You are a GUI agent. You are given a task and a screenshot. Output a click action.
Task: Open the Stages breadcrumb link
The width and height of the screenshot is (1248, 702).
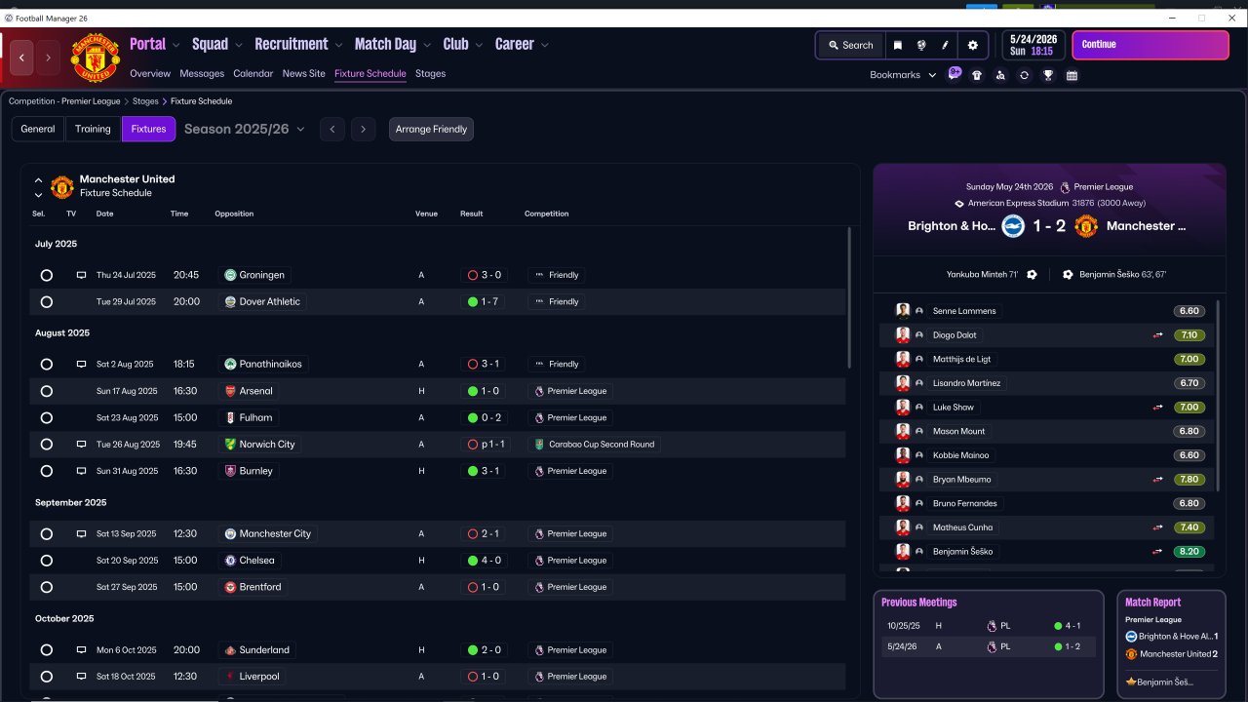[x=145, y=101]
